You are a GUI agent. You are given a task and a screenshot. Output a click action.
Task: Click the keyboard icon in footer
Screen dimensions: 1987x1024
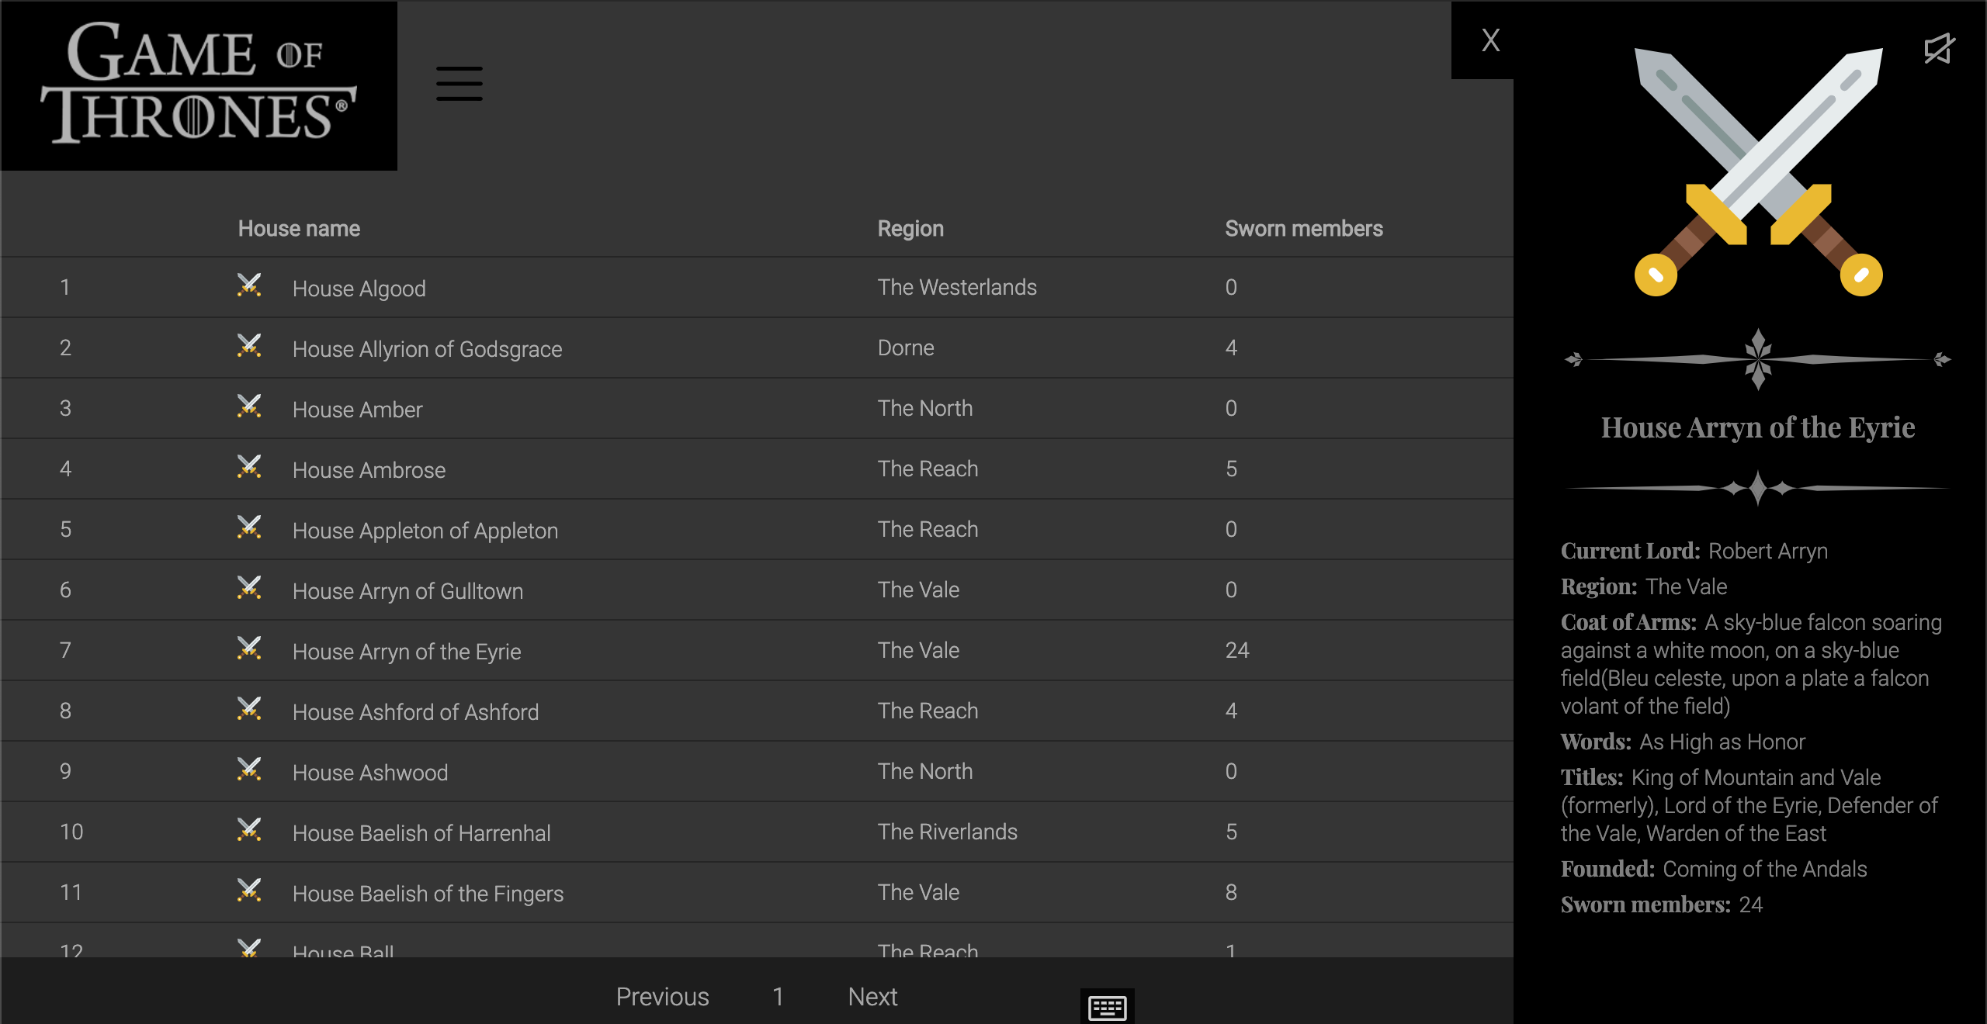click(1107, 1007)
